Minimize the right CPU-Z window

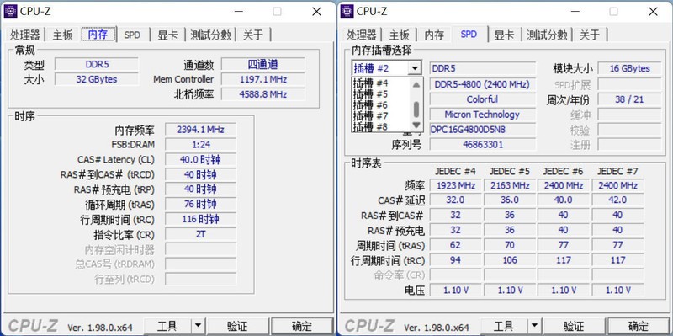point(575,12)
